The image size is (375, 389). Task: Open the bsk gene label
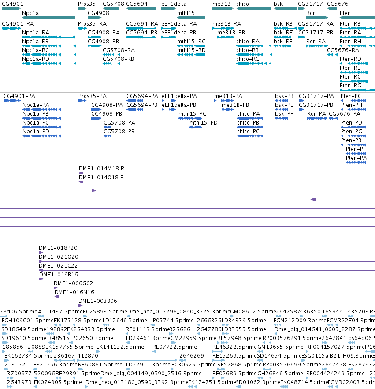(278, 4)
